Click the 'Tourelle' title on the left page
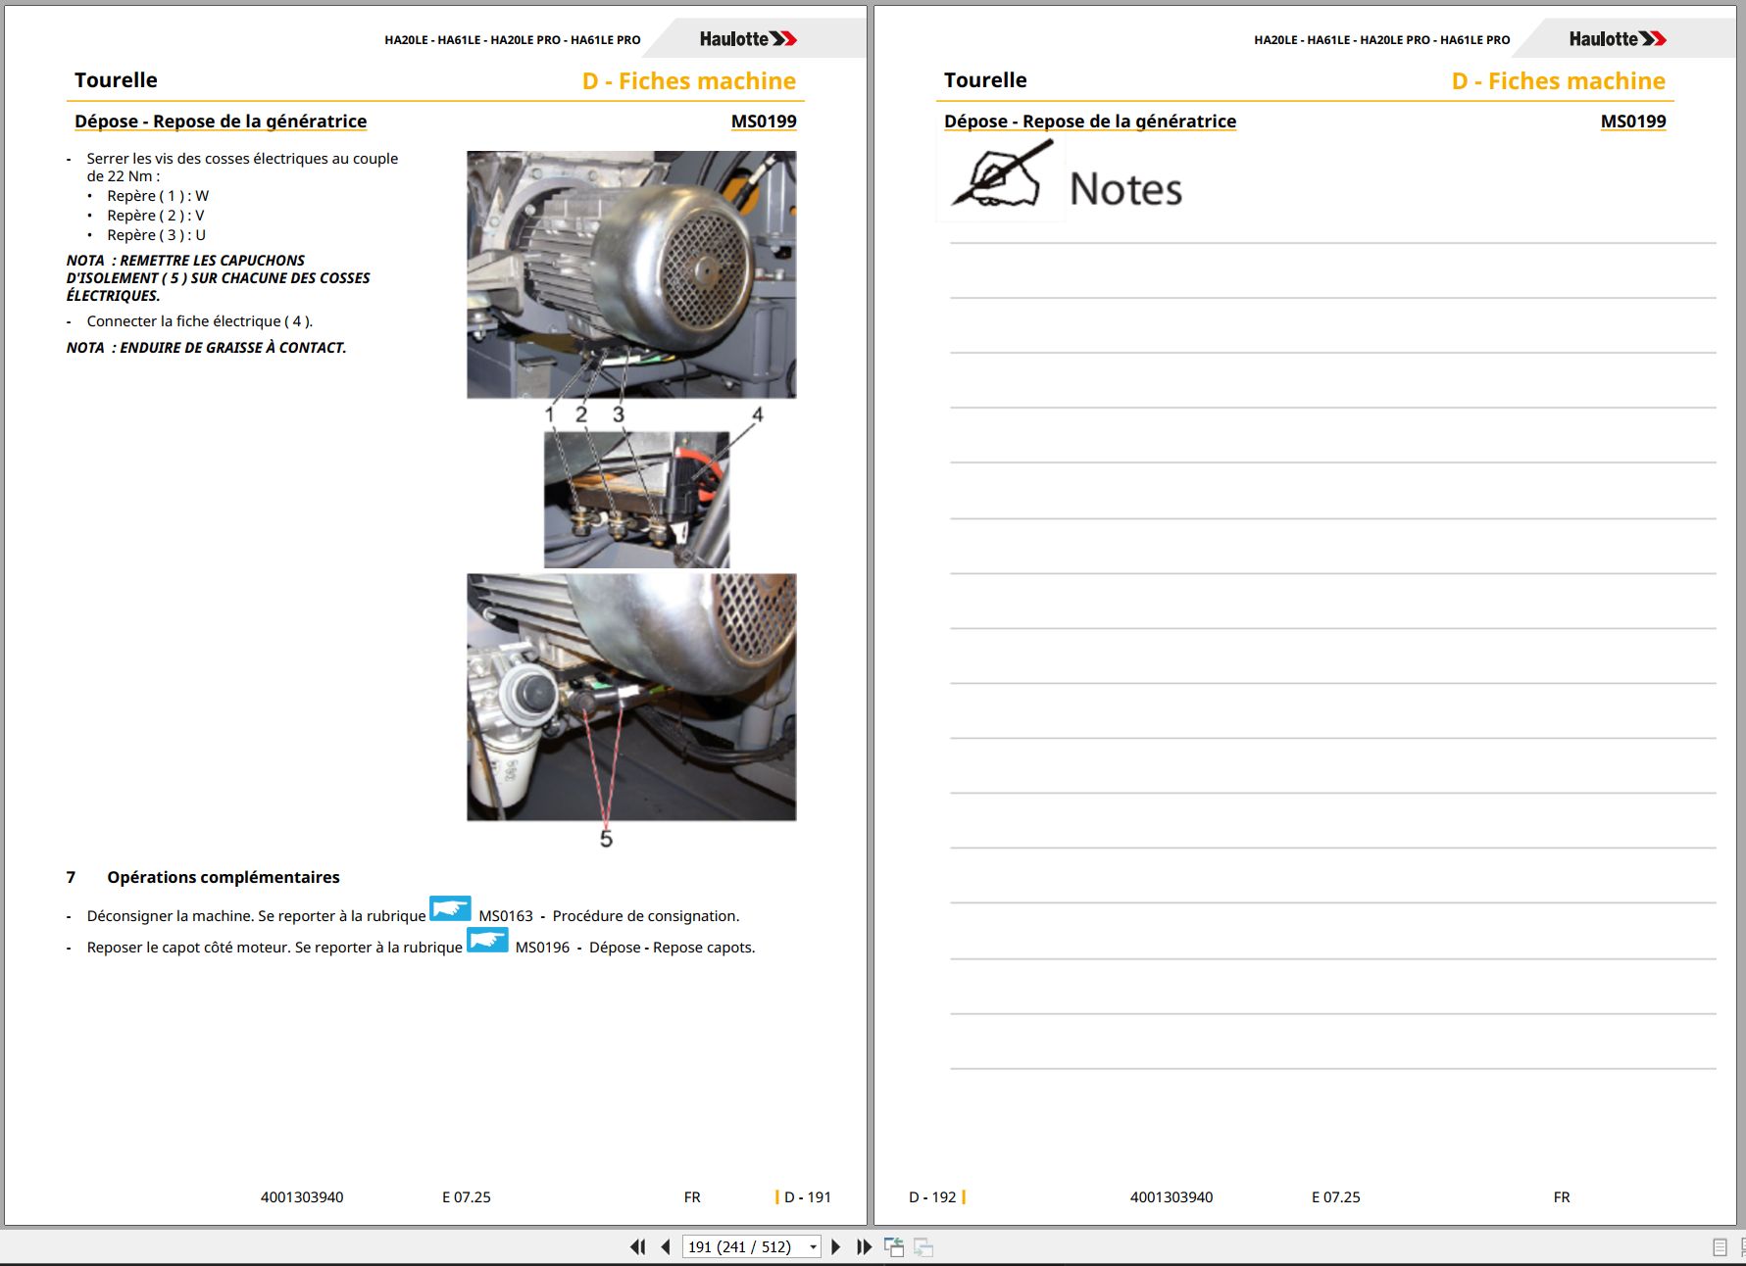This screenshot has width=1746, height=1266. point(116,80)
